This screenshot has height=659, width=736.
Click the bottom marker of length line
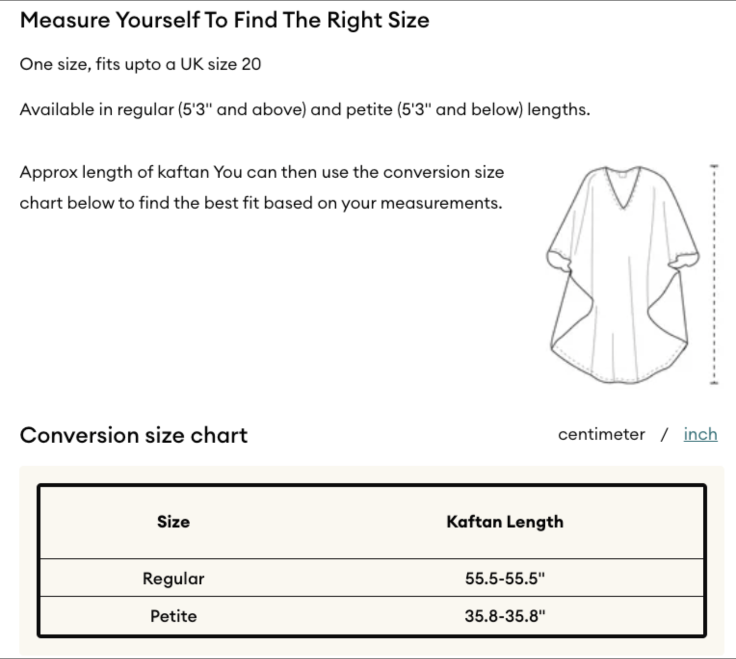click(714, 383)
